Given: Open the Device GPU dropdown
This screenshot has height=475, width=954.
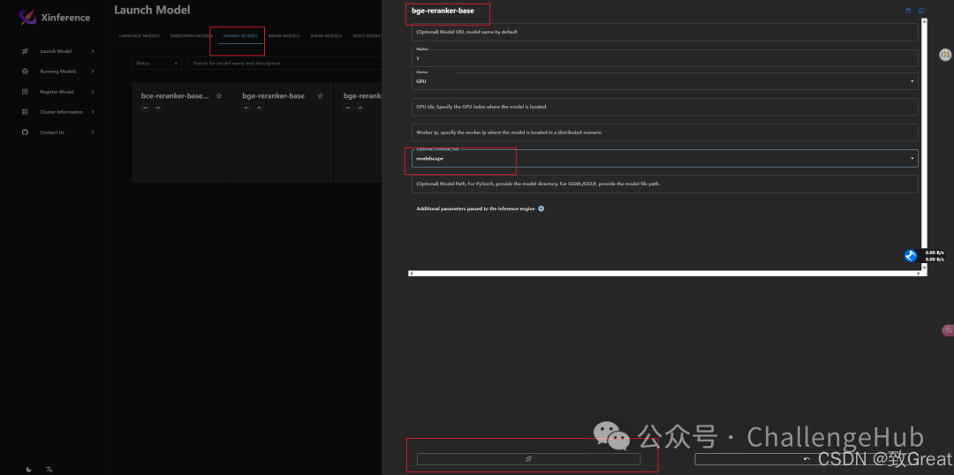Looking at the screenshot, I should pos(665,81).
